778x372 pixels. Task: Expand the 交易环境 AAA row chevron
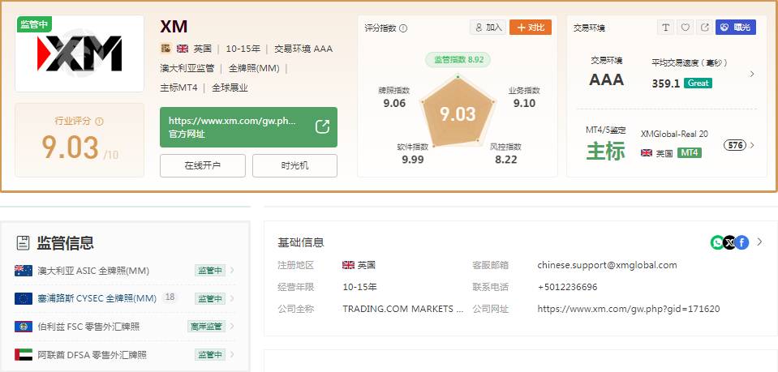752,74
